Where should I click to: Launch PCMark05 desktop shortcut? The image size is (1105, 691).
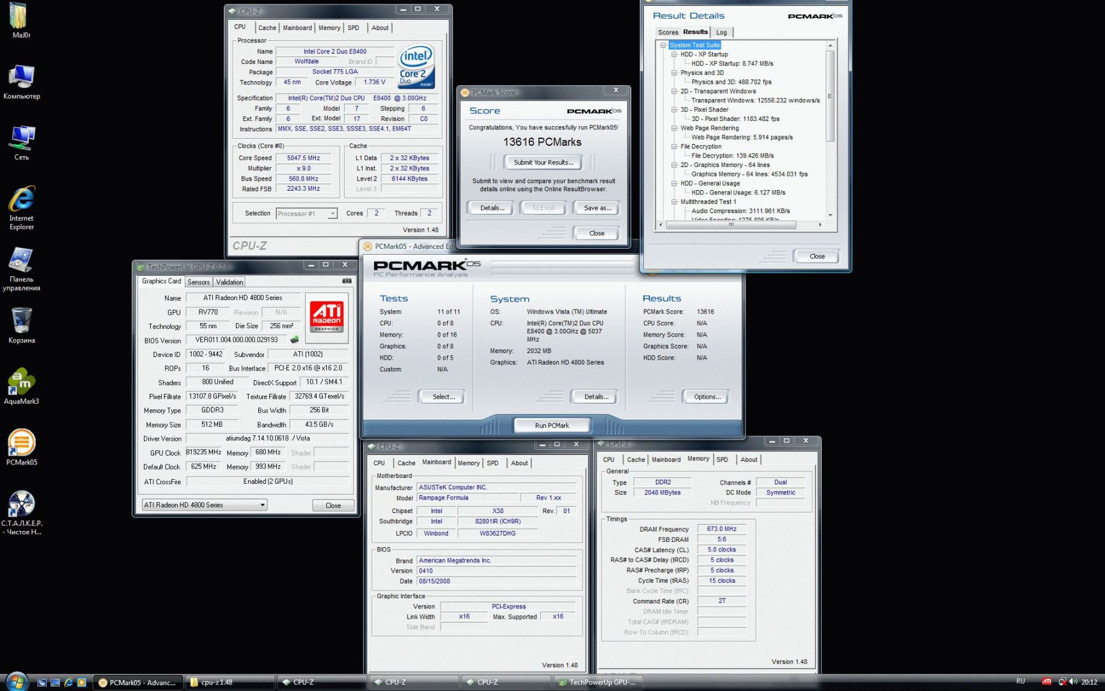tap(22, 447)
